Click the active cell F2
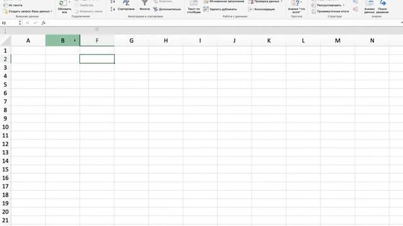 [x=97, y=59]
